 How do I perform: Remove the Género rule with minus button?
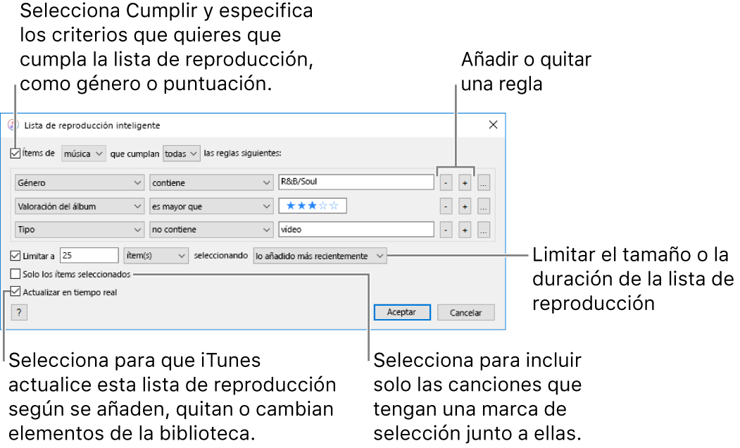(x=446, y=182)
